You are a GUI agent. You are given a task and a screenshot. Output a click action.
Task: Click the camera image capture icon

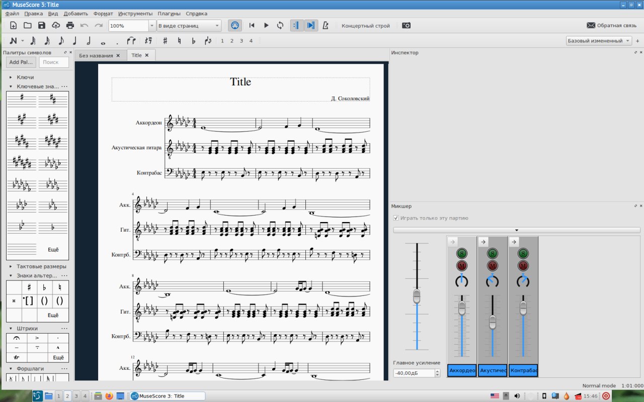406,26
